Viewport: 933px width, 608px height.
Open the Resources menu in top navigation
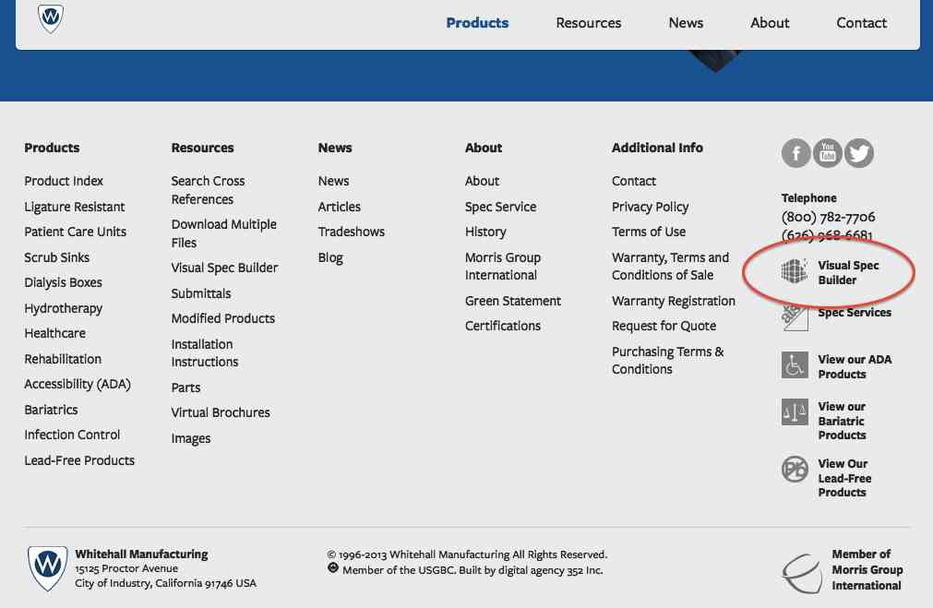(589, 23)
